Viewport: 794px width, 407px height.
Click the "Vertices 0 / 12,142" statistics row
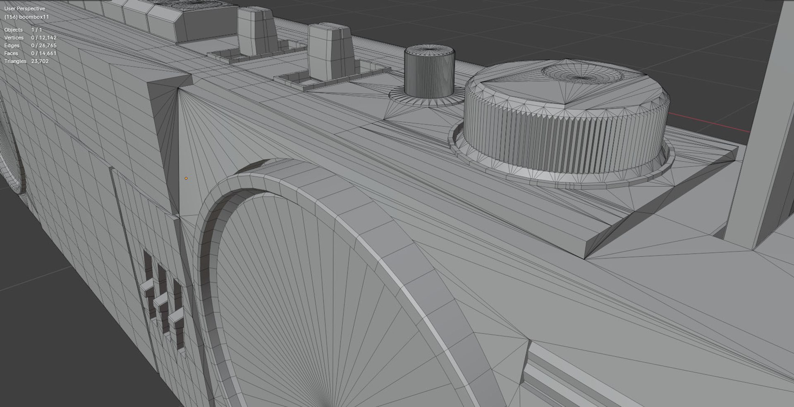click(30, 38)
